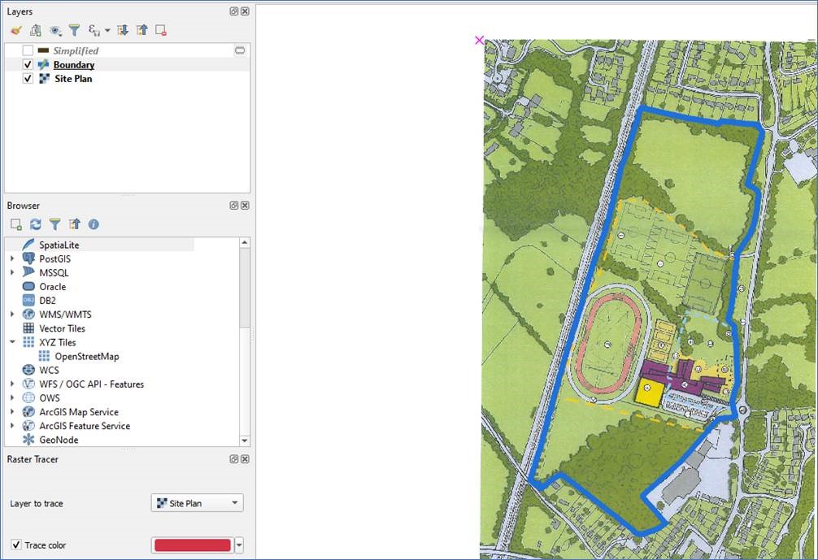Open Manage Map Themes eye icon
This screenshot has width=818, height=560.
coord(54,30)
